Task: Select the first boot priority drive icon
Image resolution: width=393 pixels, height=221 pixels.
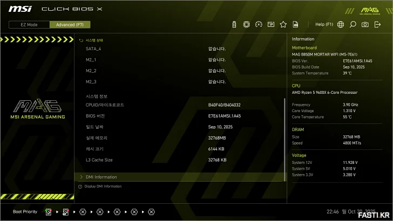Action: point(49,212)
